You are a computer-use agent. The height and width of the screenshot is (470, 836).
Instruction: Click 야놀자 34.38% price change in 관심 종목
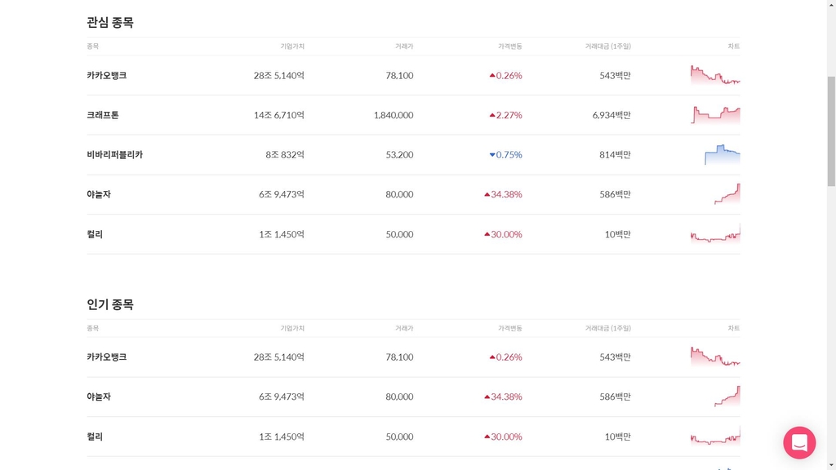point(503,194)
